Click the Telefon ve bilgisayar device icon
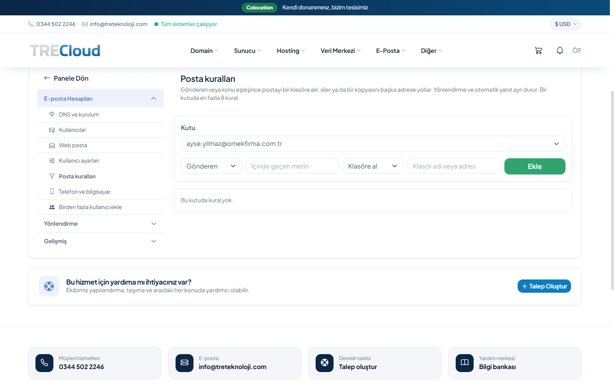Viewport: 615px width, 384px height. tap(52, 192)
